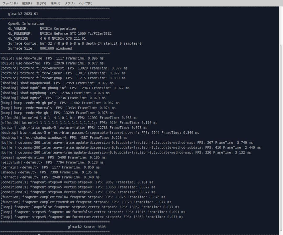Open the 編集(E) menu
Screen dimensions: 283x235
(x=27, y=3)
